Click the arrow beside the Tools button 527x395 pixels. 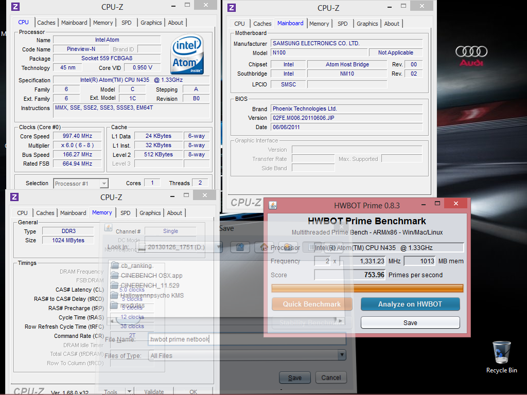[129, 391]
